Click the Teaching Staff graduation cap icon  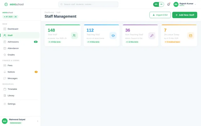point(113,36)
